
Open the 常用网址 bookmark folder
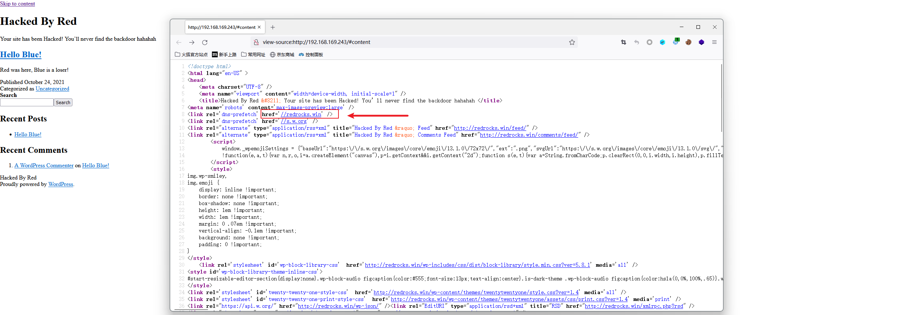[253, 55]
